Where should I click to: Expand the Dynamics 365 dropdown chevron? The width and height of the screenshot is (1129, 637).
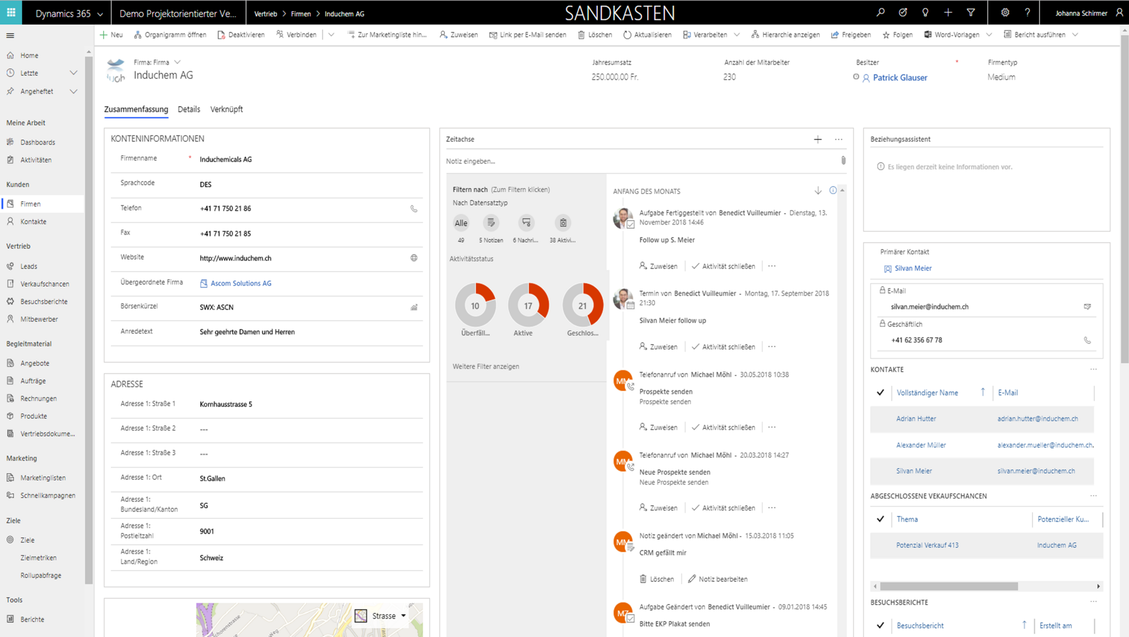(x=100, y=14)
